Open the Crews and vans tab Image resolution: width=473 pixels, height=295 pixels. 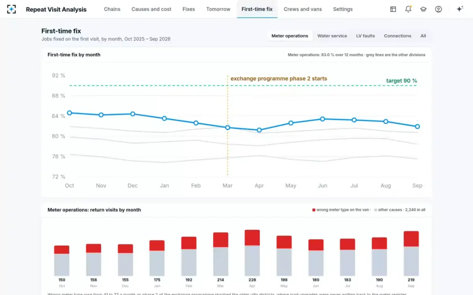click(x=302, y=9)
